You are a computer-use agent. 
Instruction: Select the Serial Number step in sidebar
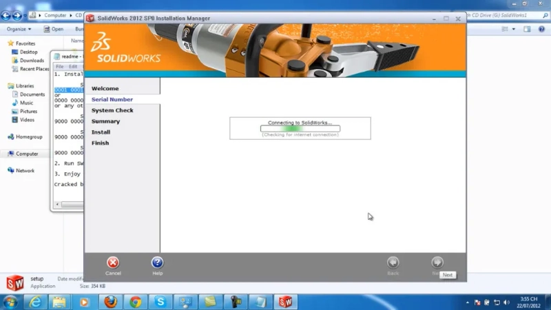112,100
